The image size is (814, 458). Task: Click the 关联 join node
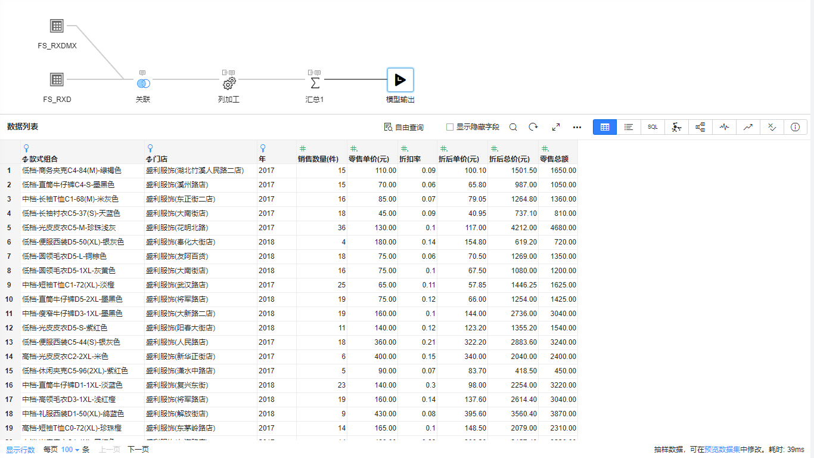143,83
